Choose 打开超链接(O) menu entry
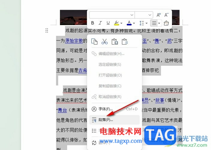 click(114, 75)
